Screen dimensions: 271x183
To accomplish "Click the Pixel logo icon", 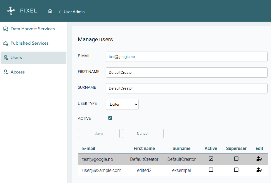I will 11,11.
